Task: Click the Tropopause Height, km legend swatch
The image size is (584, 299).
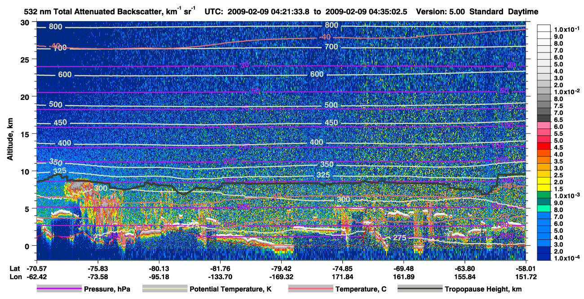Action: point(419,289)
